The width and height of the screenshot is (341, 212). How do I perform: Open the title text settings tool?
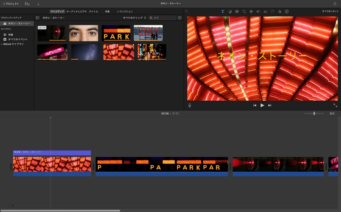(223, 11)
